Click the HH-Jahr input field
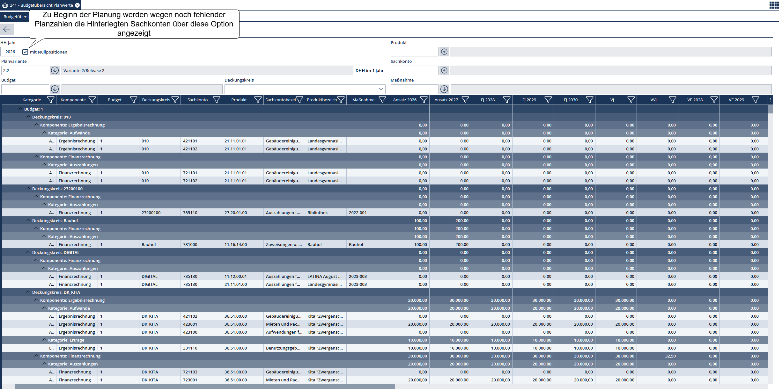This screenshot has width=782, height=390. click(10, 52)
